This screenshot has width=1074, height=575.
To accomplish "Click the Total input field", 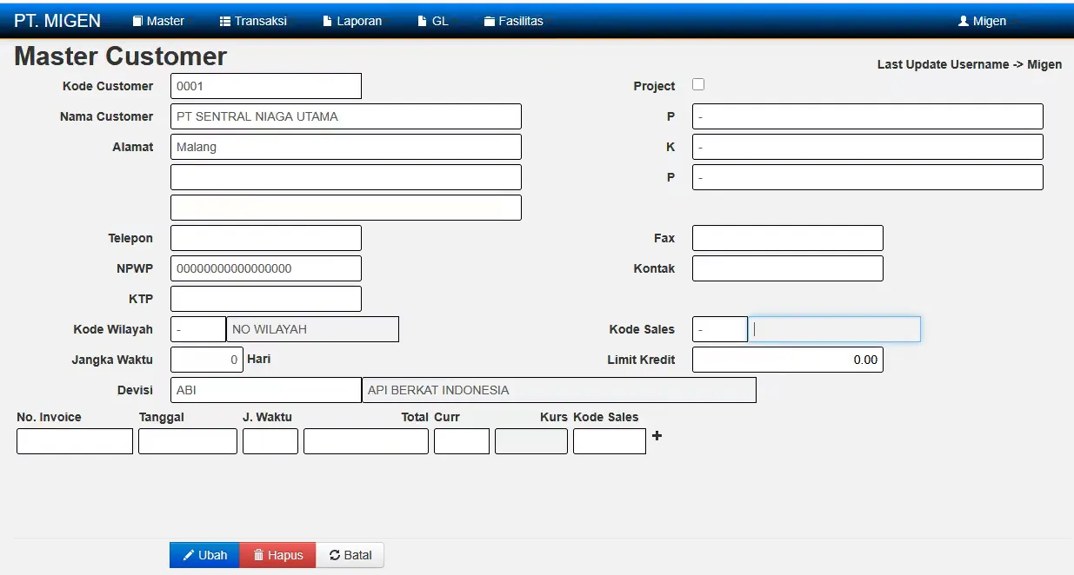I will (366, 441).
